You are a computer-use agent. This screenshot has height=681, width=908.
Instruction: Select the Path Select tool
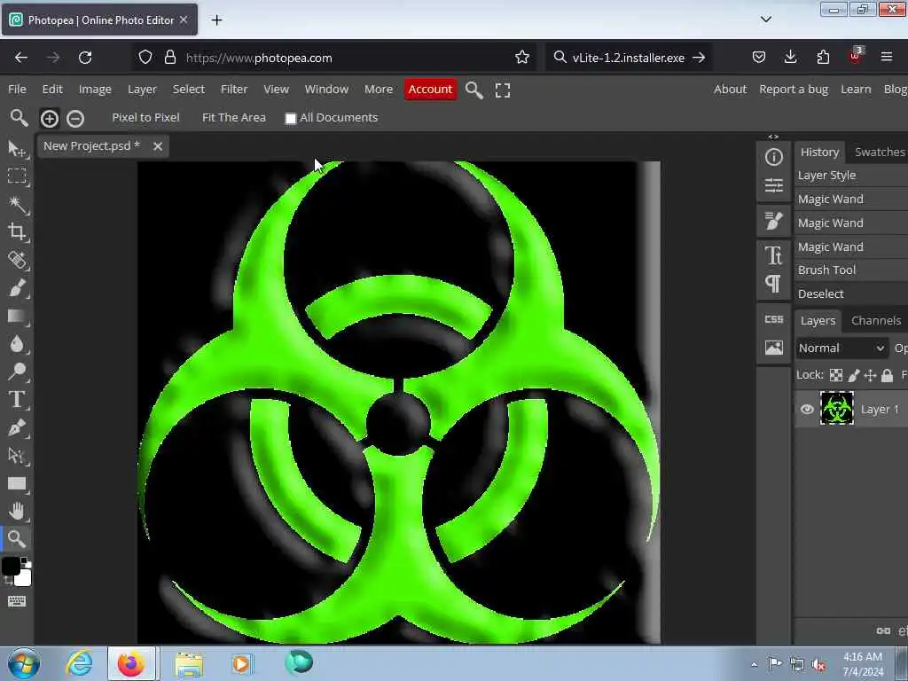(x=17, y=456)
